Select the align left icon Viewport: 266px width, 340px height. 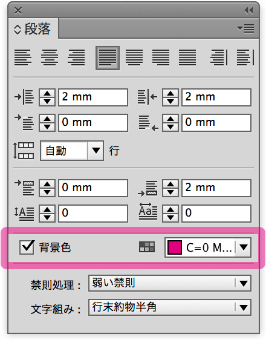(23, 57)
